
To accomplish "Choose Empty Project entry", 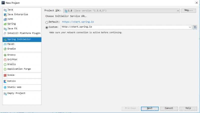I will (x=22, y=93).
